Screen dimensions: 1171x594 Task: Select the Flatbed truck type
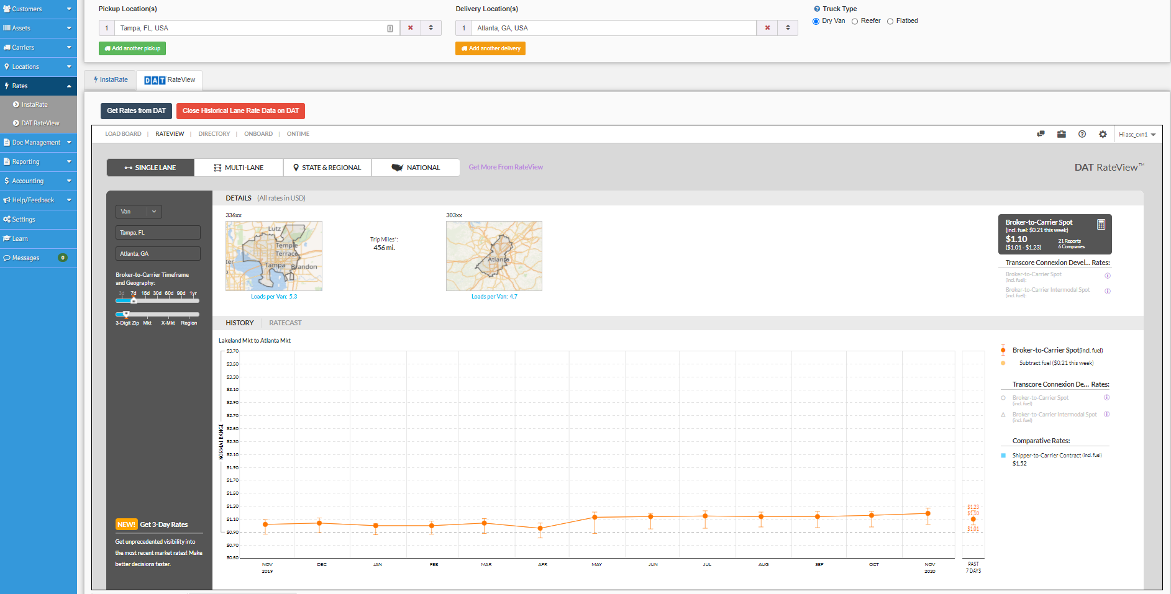(890, 21)
